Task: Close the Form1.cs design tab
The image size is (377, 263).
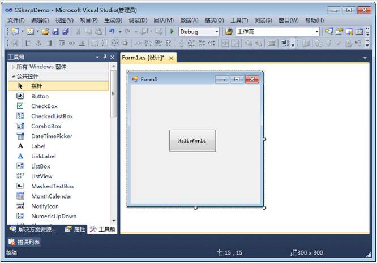Action: coord(171,58)
